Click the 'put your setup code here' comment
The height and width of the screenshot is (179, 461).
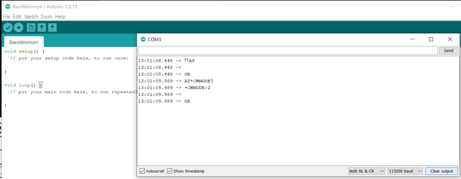pyautogui.click(x=69, y=58)
